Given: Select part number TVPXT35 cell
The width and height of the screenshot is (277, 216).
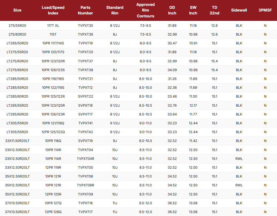Looking at the screenshot, I should coord(86,26).
